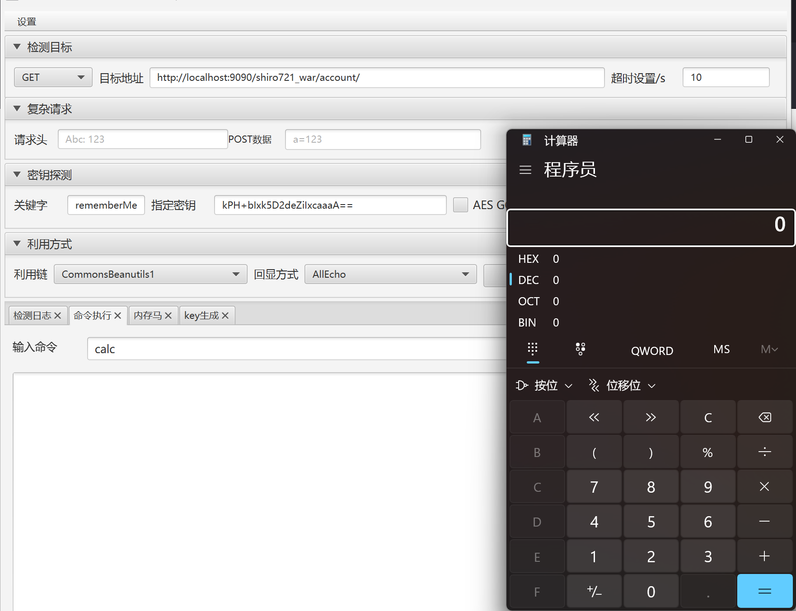Click the target URL input field
Screen dimensions: 796x611
pyautogui.click(x=377, y=77)
